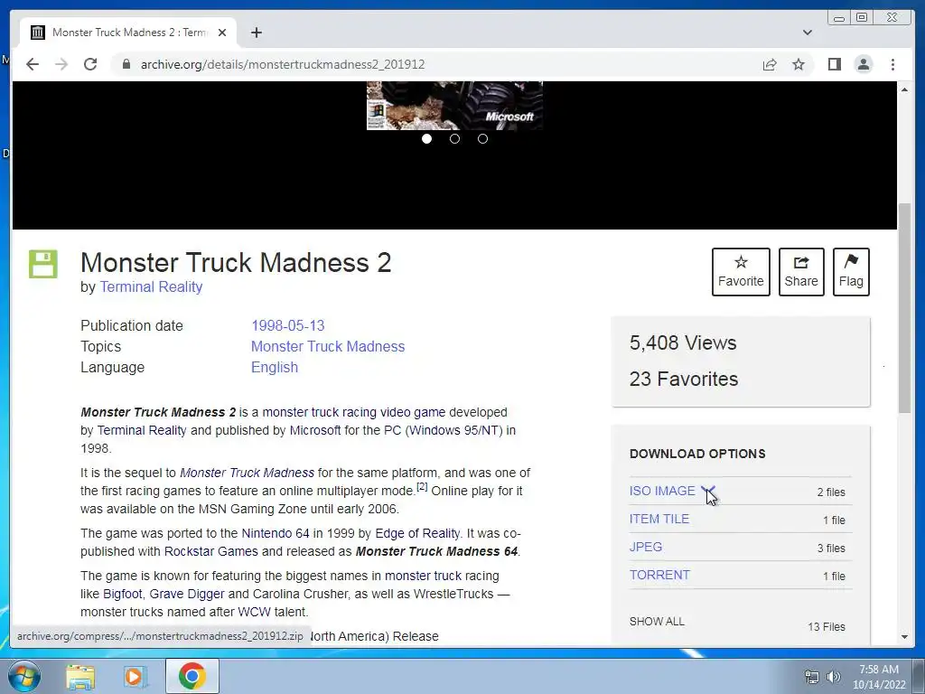Select the first carousel dot
Image resolution: width=925 pixels, height=694 pixels.
click(426, 138)
